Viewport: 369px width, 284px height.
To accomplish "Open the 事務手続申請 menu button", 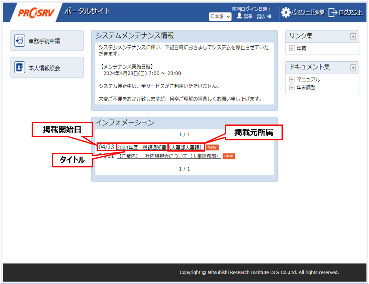I will pos(47,41).
